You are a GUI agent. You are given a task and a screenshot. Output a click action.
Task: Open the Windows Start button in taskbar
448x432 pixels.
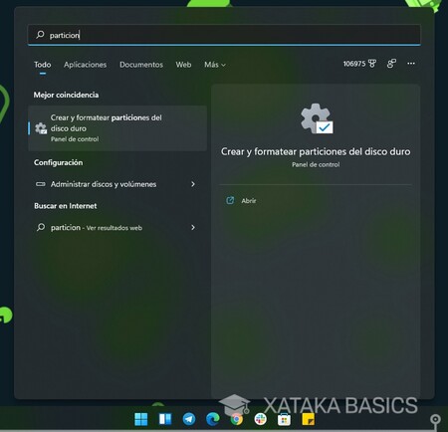click(141, 419)
